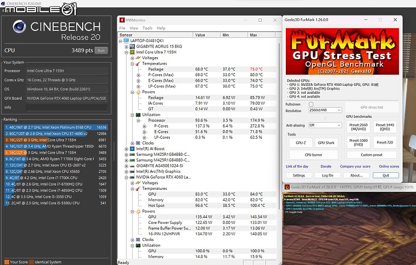The width and height of the screenshot is (416, 265).
Task: Collapse the NVIDIA GeForce RTX 4060 node
Action: (x=126, y=177)
